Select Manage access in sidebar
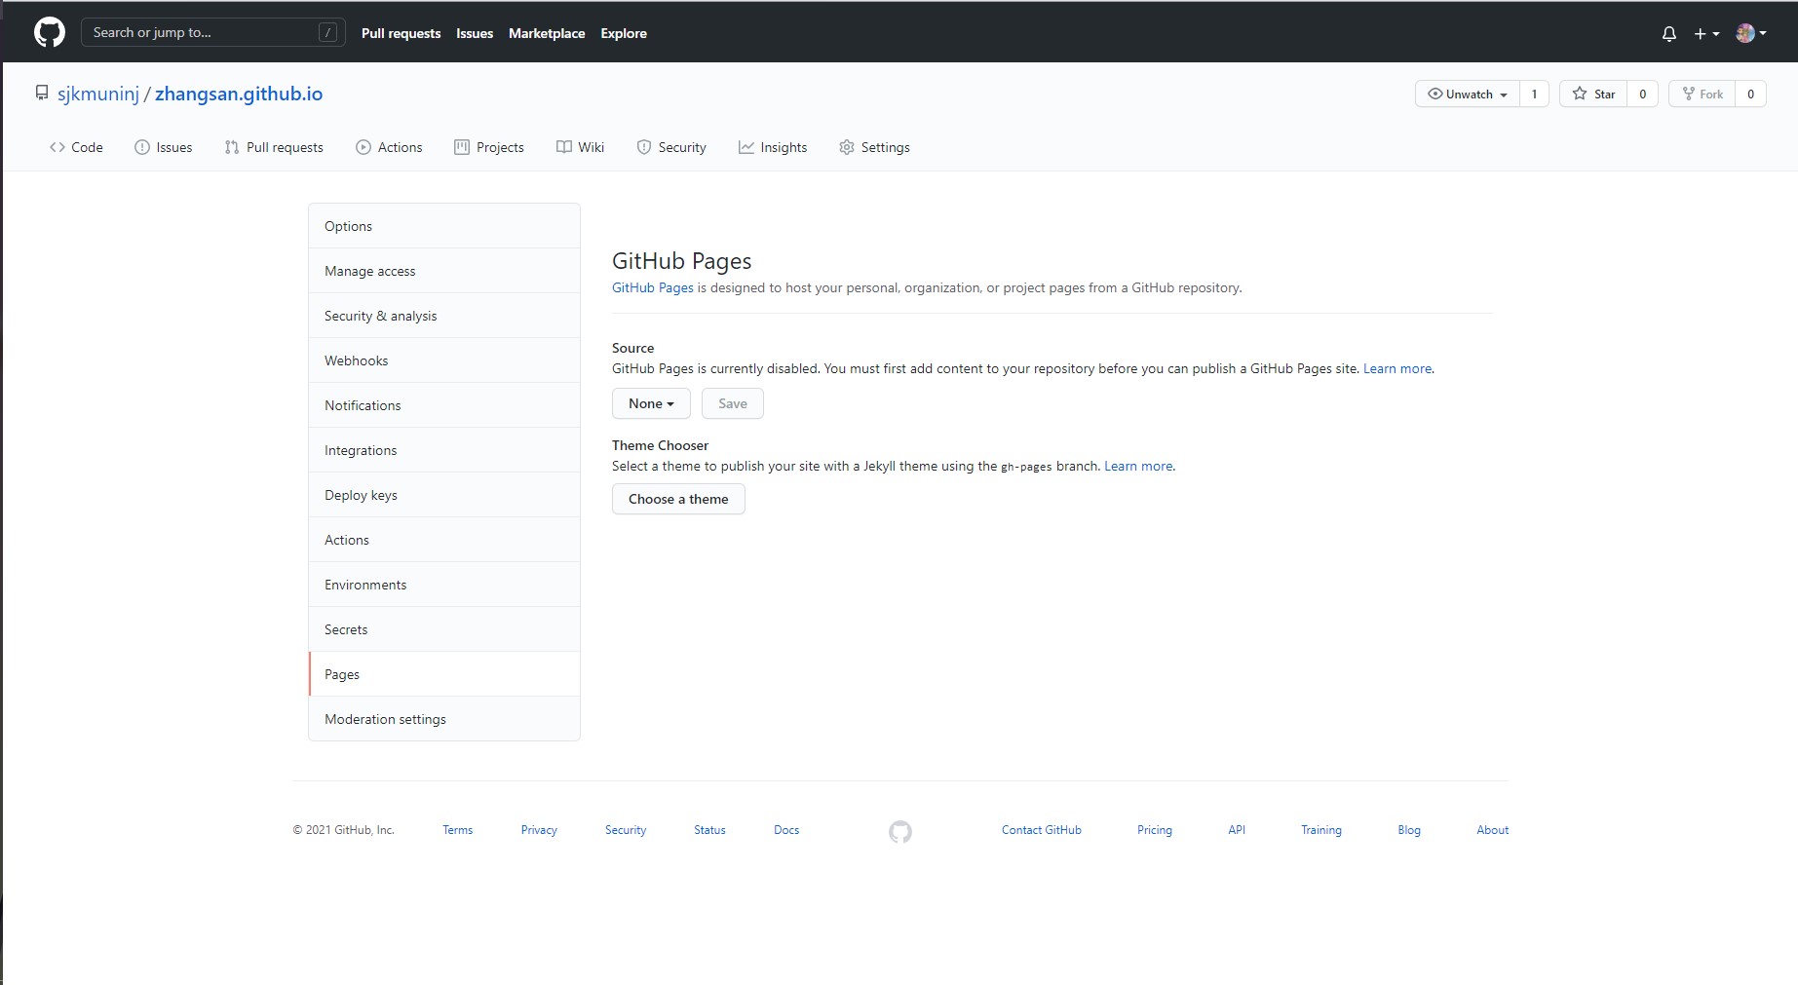 [444, 271]
